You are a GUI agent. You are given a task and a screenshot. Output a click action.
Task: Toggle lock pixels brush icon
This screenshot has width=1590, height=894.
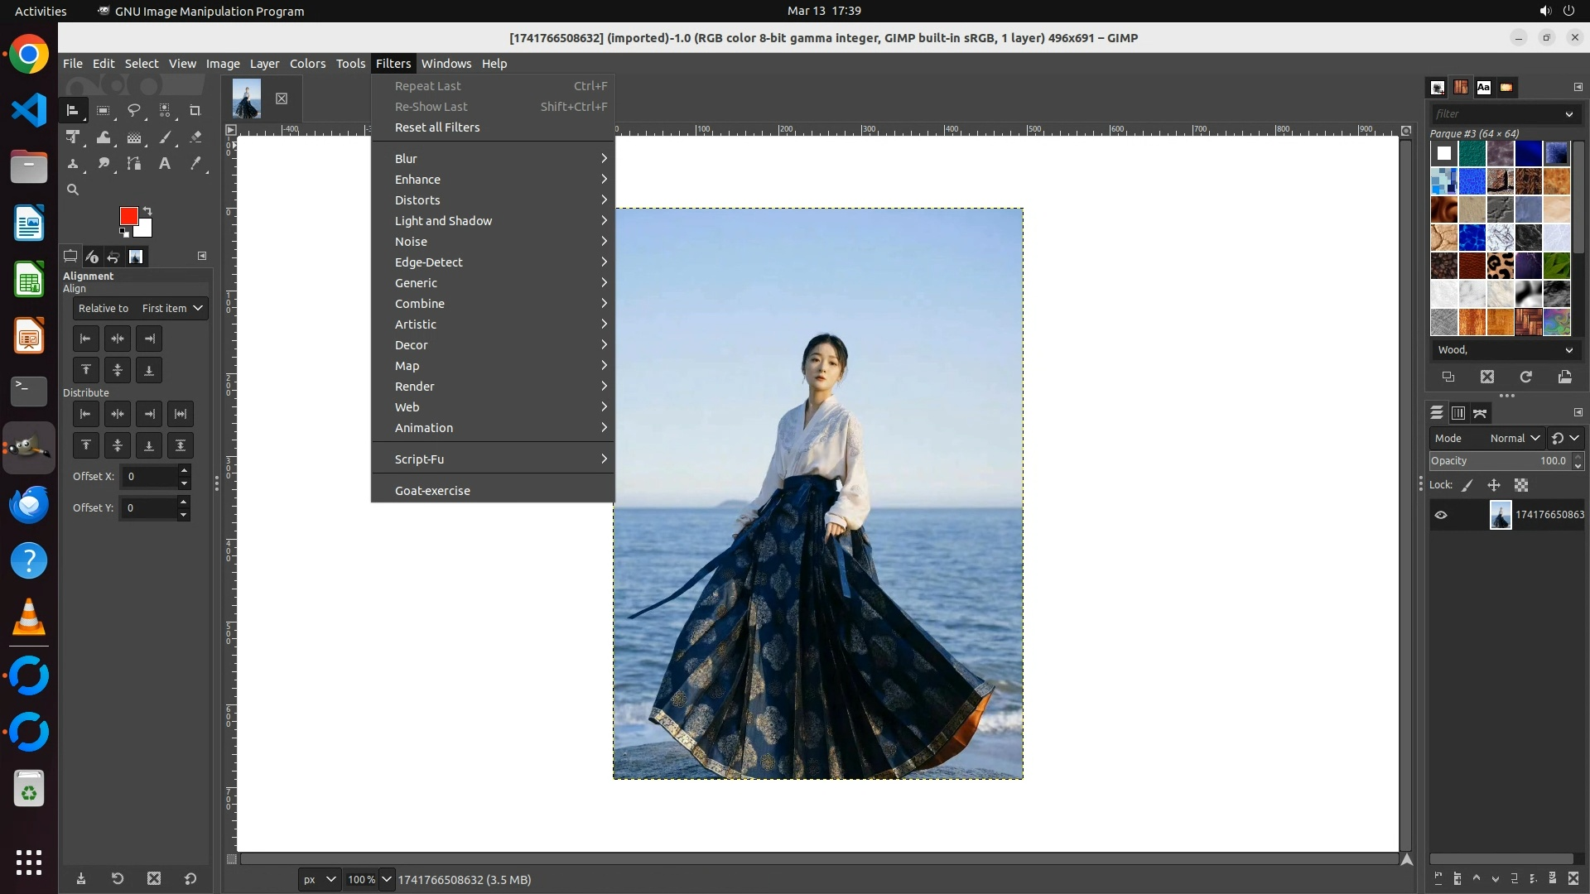[x=1467, y=486]
